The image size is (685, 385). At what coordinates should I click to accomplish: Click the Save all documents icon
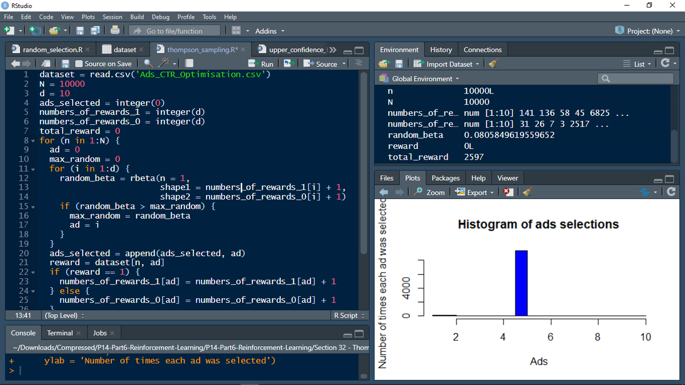[x=95, y=31]
